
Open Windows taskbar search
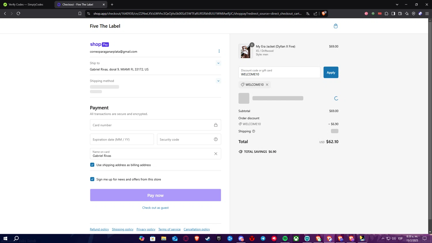click(16, 238)
